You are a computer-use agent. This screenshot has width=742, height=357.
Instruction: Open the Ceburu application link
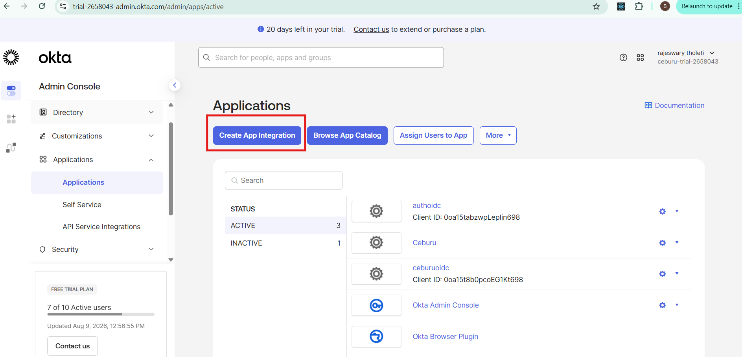pos(424,243)
